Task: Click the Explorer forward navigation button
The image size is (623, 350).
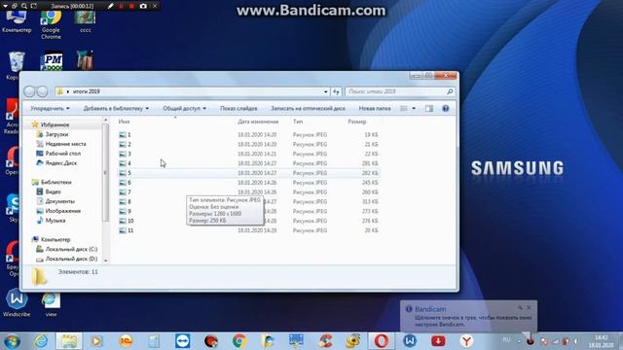Action: point(42,91)
